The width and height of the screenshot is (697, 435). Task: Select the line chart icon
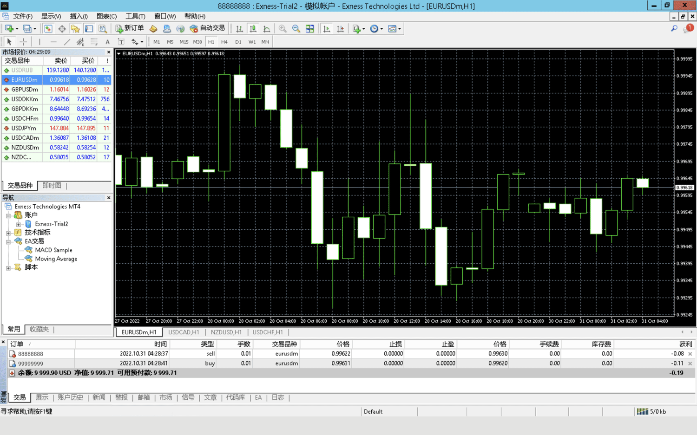(x=267, y=29)
